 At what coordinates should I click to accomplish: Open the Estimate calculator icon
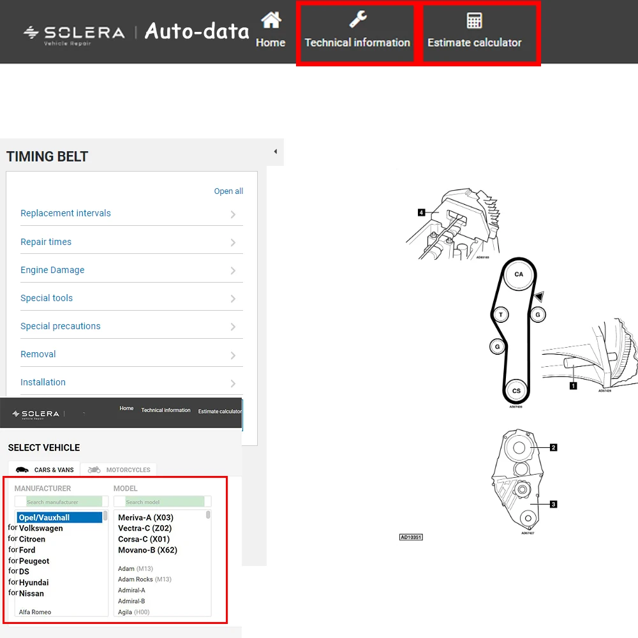[474, 20]
